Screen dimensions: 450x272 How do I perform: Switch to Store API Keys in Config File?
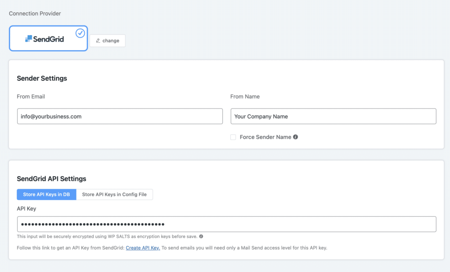tap(114, 194)
